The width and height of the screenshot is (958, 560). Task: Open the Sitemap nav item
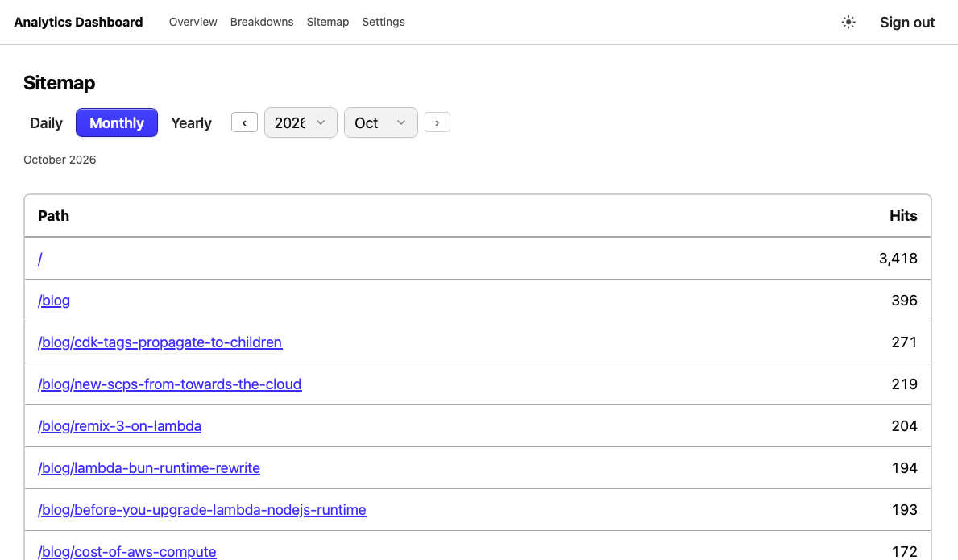tap(327, 22)
